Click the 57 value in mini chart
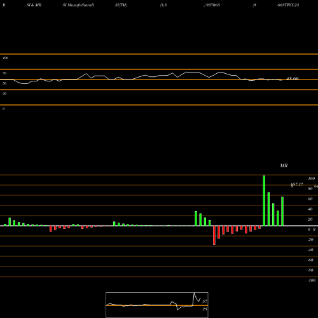This screenshot has width=318, height=318. tap(205, 301)
